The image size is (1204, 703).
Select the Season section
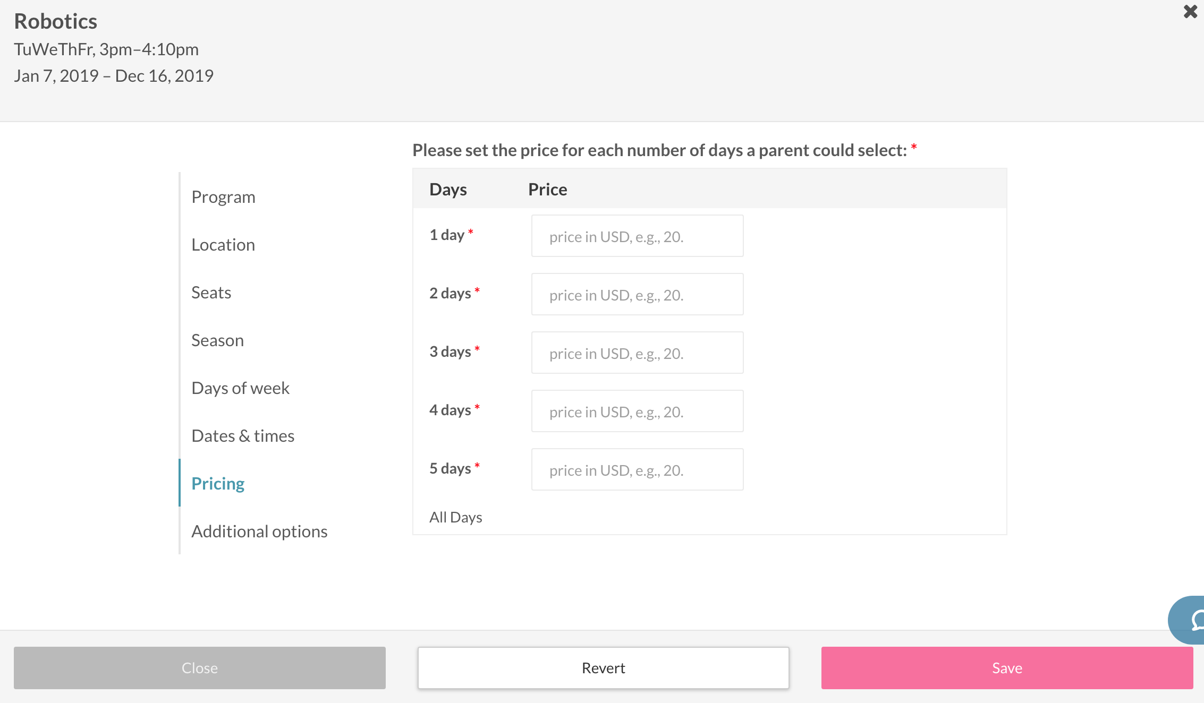(217, 340)
